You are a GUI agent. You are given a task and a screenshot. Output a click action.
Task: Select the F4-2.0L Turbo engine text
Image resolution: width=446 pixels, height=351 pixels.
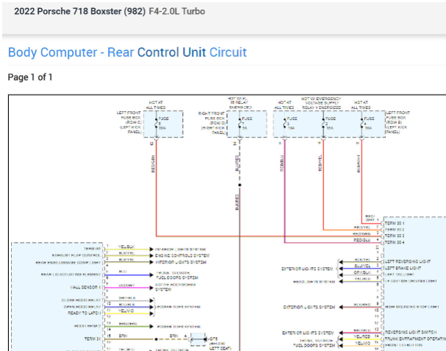pyautogui.click(x=176, y=11)
